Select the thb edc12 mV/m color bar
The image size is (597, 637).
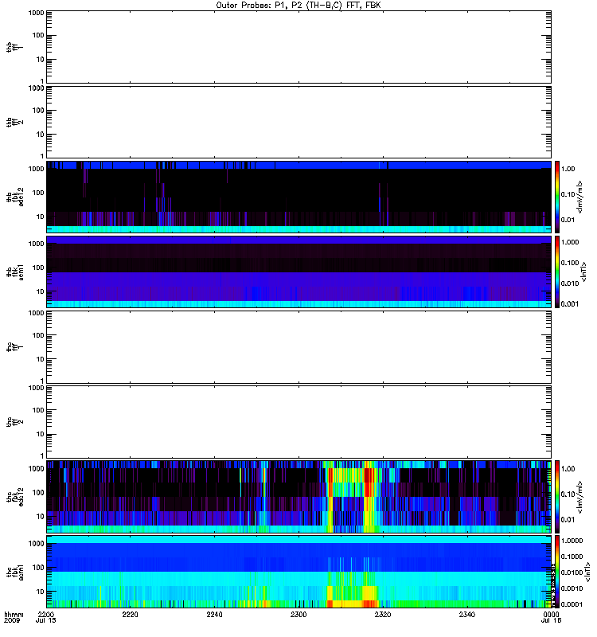point(557,197)
